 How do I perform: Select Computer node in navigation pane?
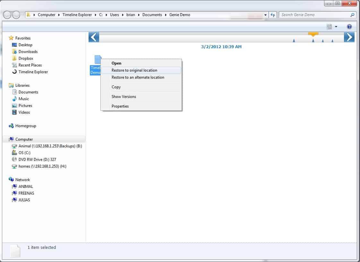[x=24, y=139]
